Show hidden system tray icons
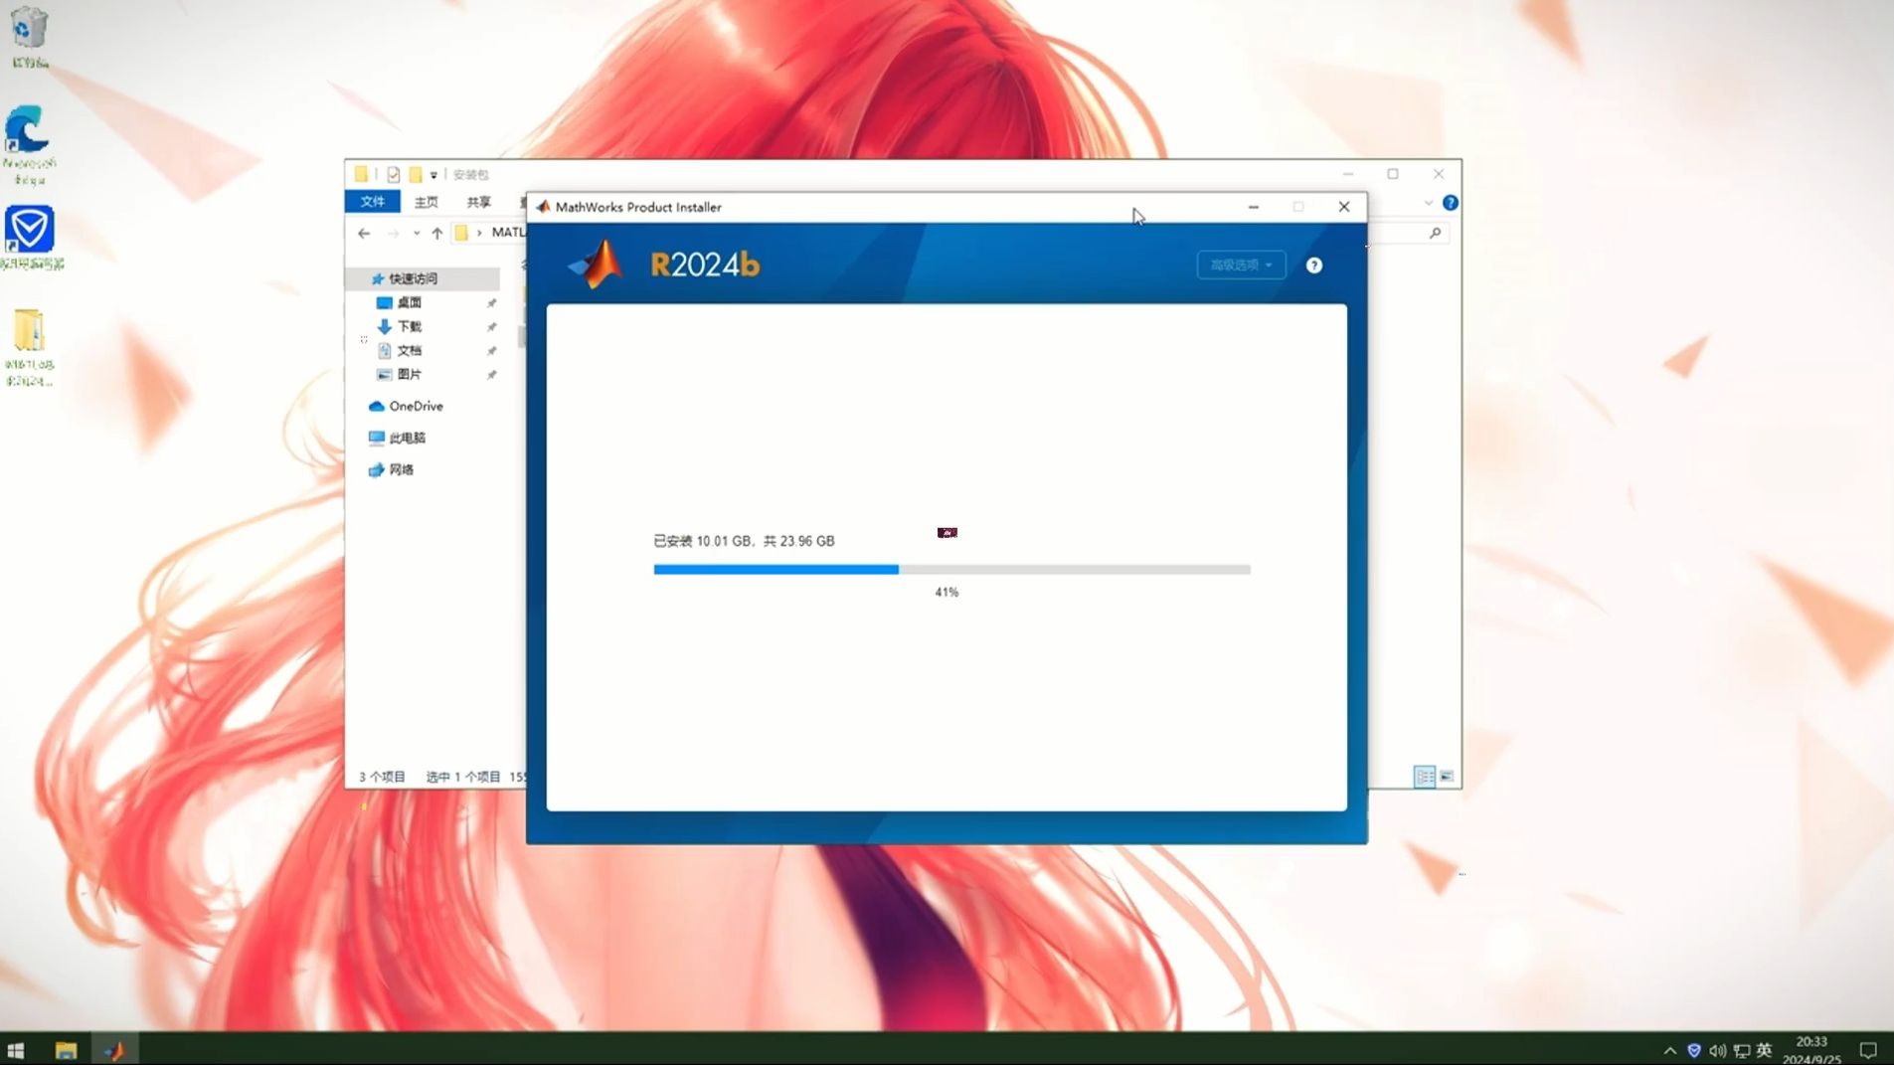The width and height of the screenshot is (1894, 1065). [x=1669, y=1050]
